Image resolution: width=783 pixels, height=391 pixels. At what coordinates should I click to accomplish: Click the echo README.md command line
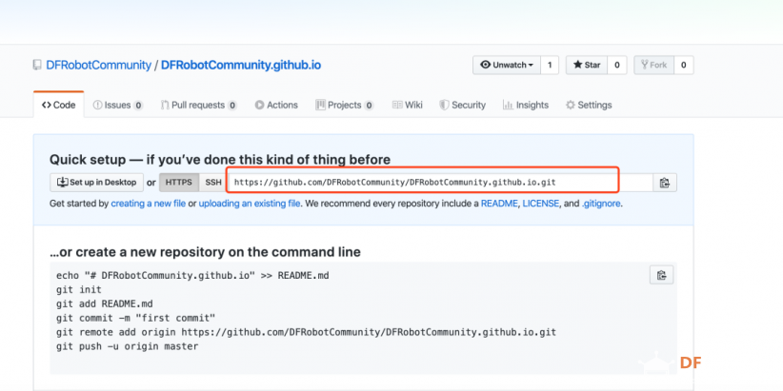[x=192, y=275]
